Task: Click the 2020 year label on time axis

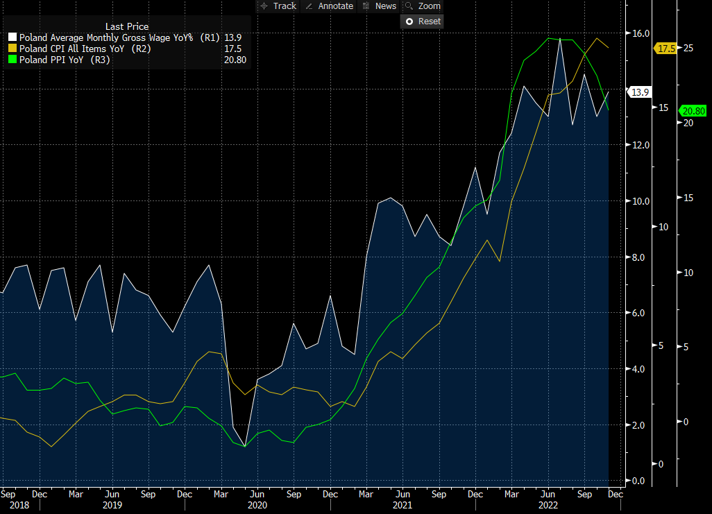Action: click(257, 506)
